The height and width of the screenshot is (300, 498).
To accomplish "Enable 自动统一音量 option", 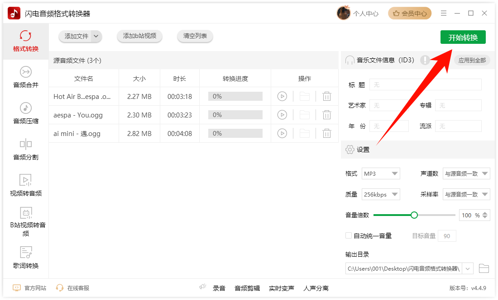I will point(349,235).
